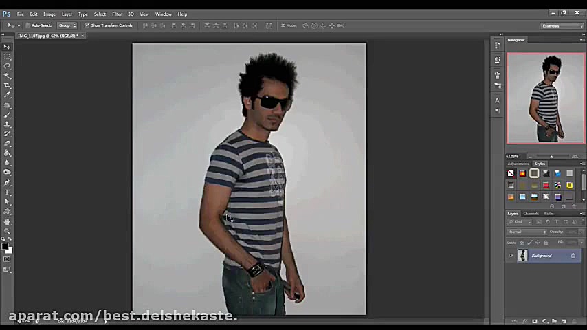Click the background color swatch
The width and height of the screenshot is (587, 330).
[10, 250]
